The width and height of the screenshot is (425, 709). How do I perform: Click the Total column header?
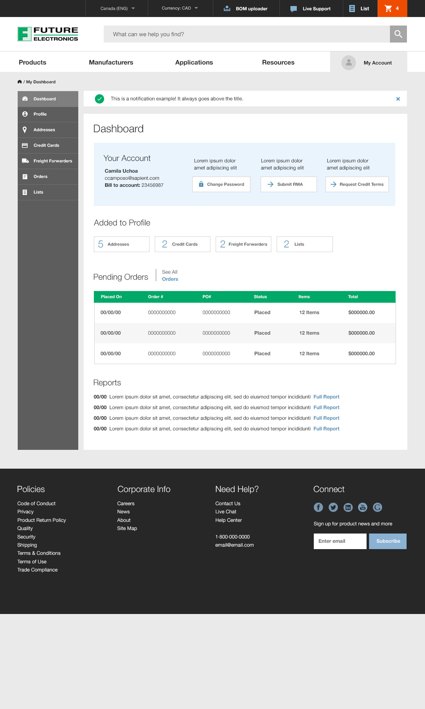coord(353,297)
